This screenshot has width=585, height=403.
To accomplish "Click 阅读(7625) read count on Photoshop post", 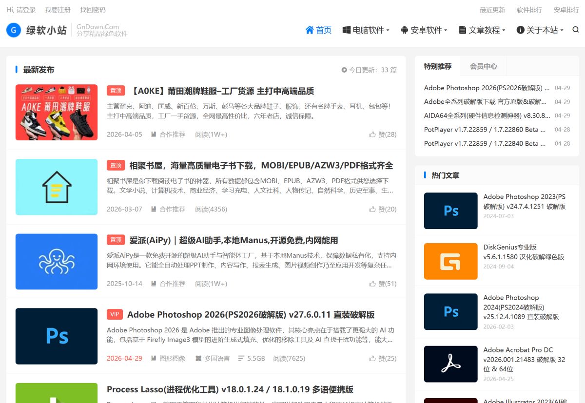I will tap(289, 358).
